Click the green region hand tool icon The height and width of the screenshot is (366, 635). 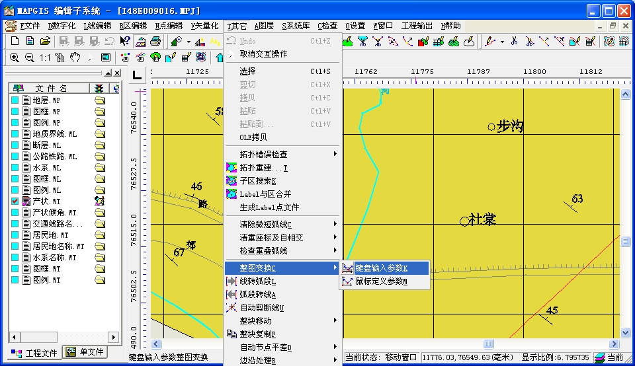click(x=155, y=57)
